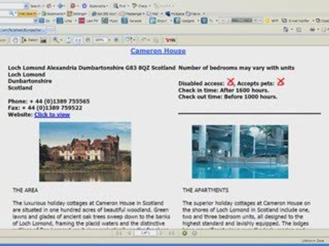
Task: Open a new tab with the blank tab button
Action: pos(51,30)
